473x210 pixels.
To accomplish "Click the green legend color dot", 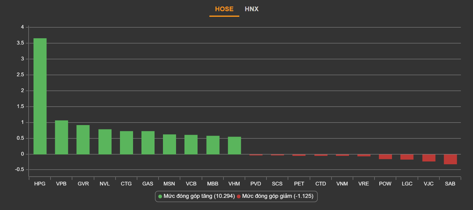I will [160, 196].
